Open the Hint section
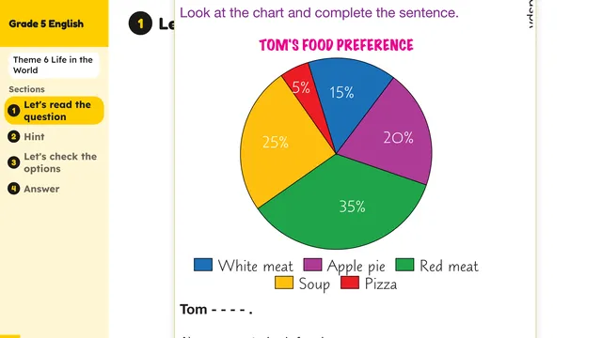The image size is (602, 338). [x=34, y=136]
